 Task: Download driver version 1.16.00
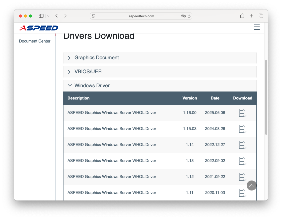click(242, 113)
